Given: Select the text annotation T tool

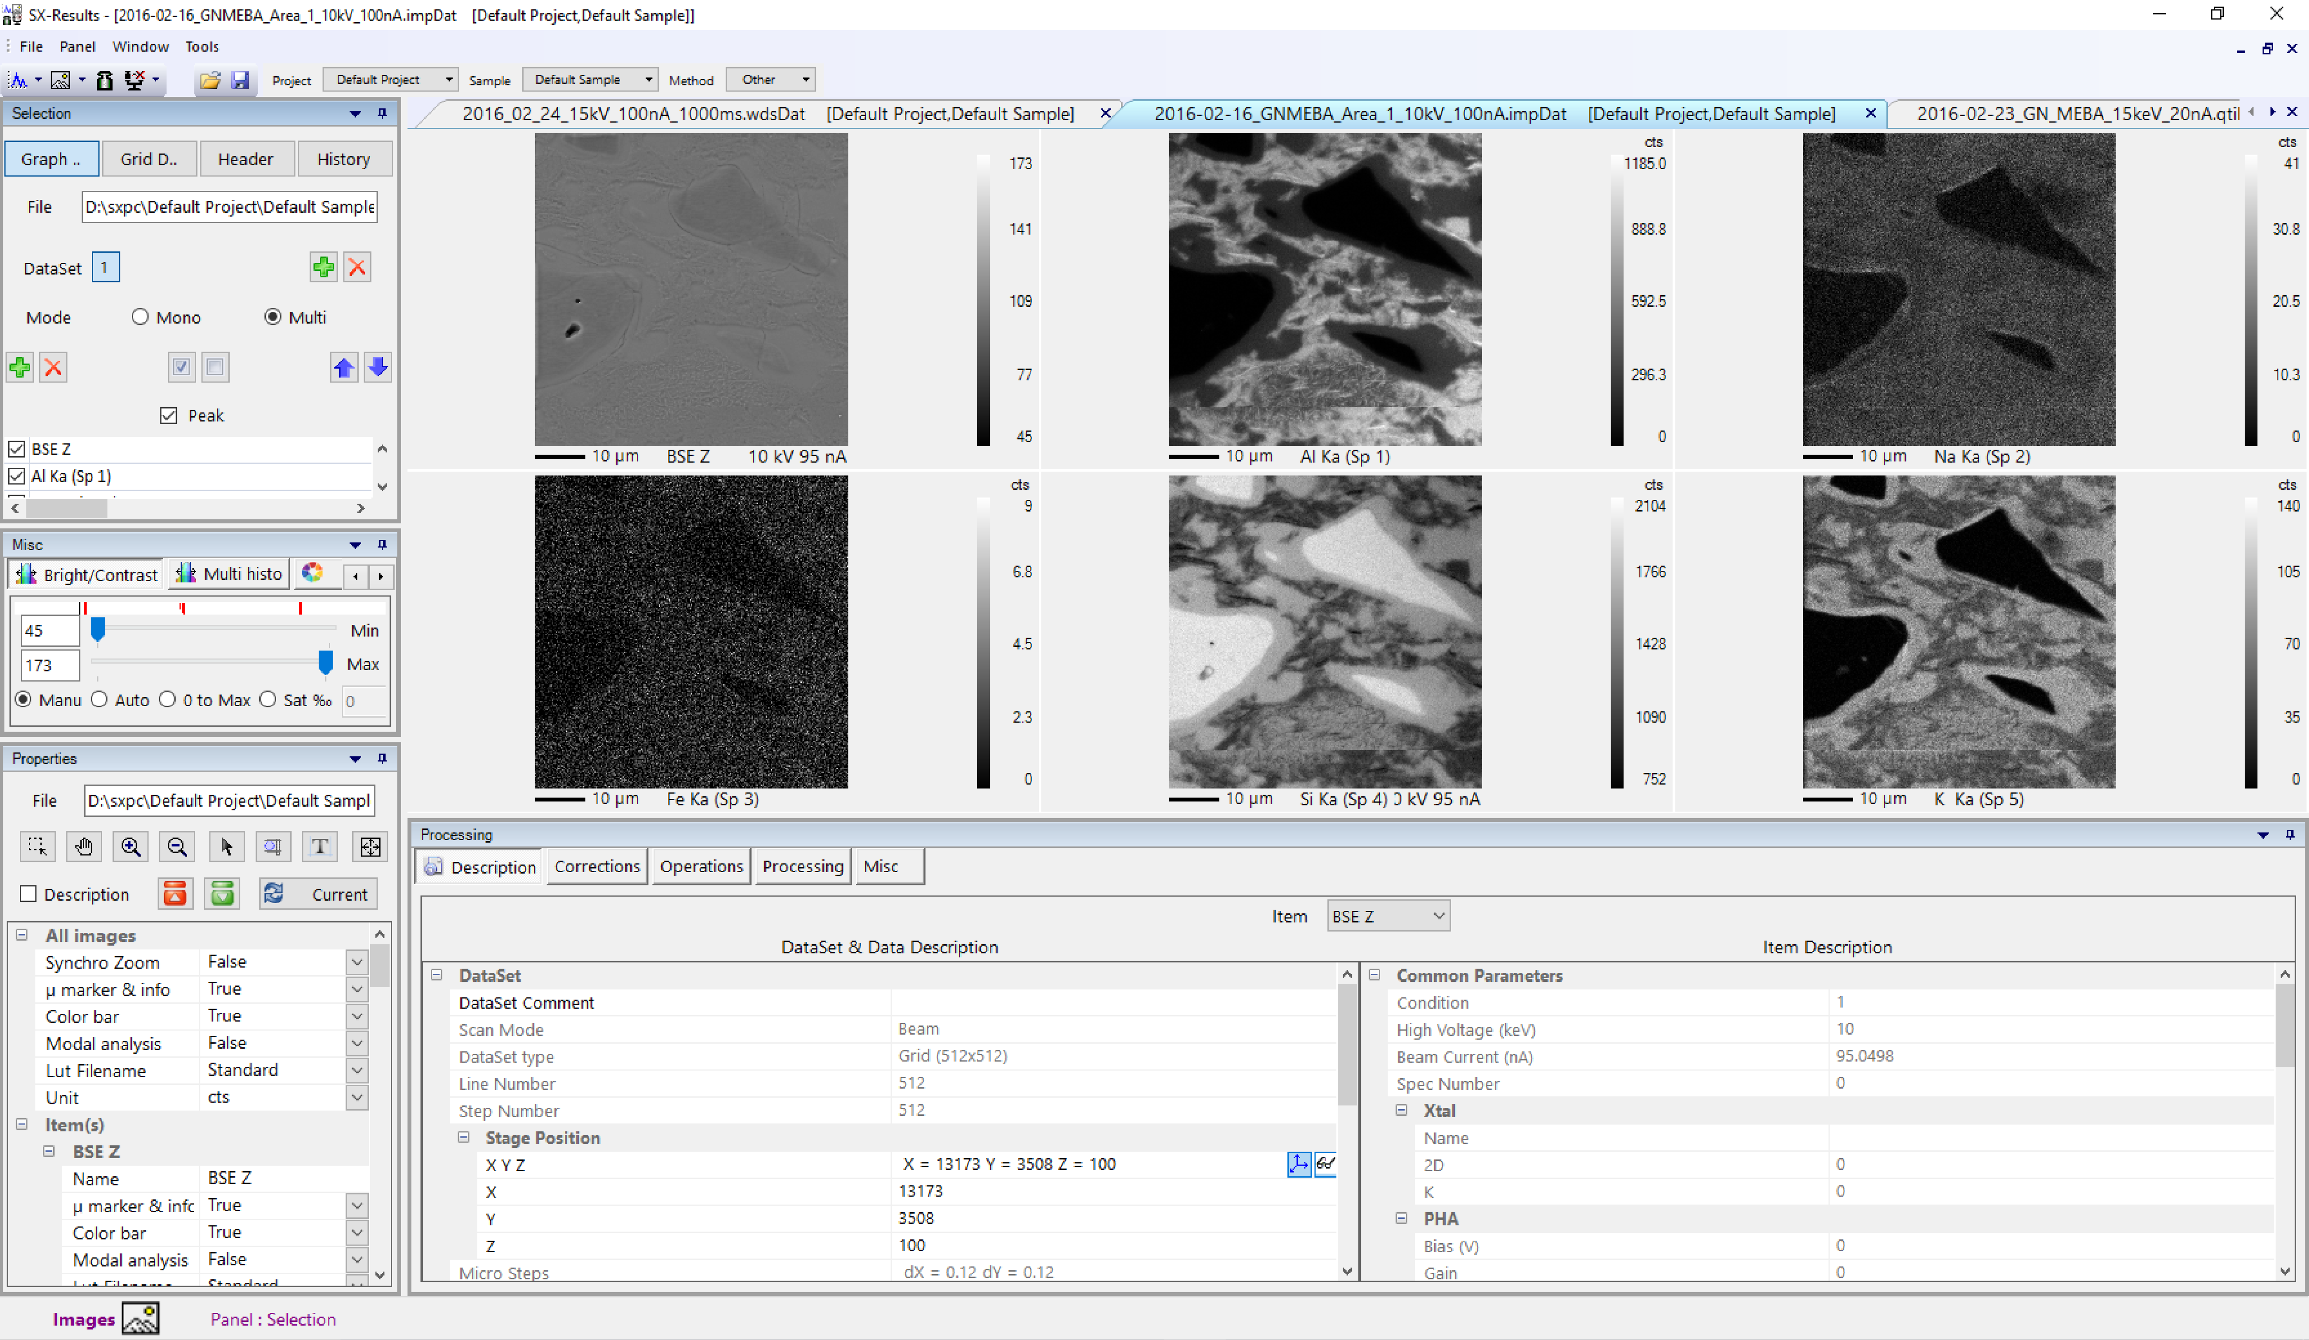Looking at the screenshot, I should 320,846.
